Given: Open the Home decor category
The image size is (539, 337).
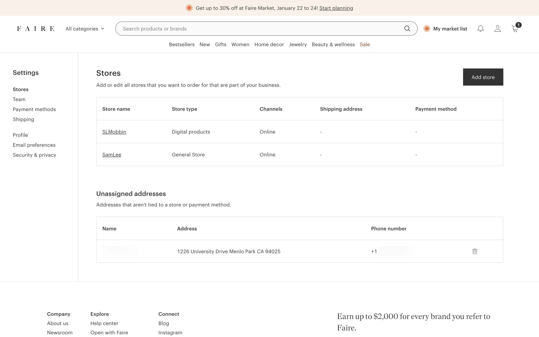Looking at the screenshot, I should point(269,44).
